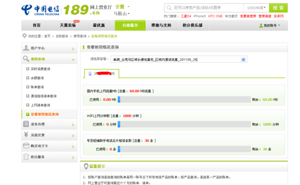The height and width of the screenshot is (185, 300).
Task: Click the WIFI上网分钟数 usage progress bar
Action: click(x=184, y=124)
